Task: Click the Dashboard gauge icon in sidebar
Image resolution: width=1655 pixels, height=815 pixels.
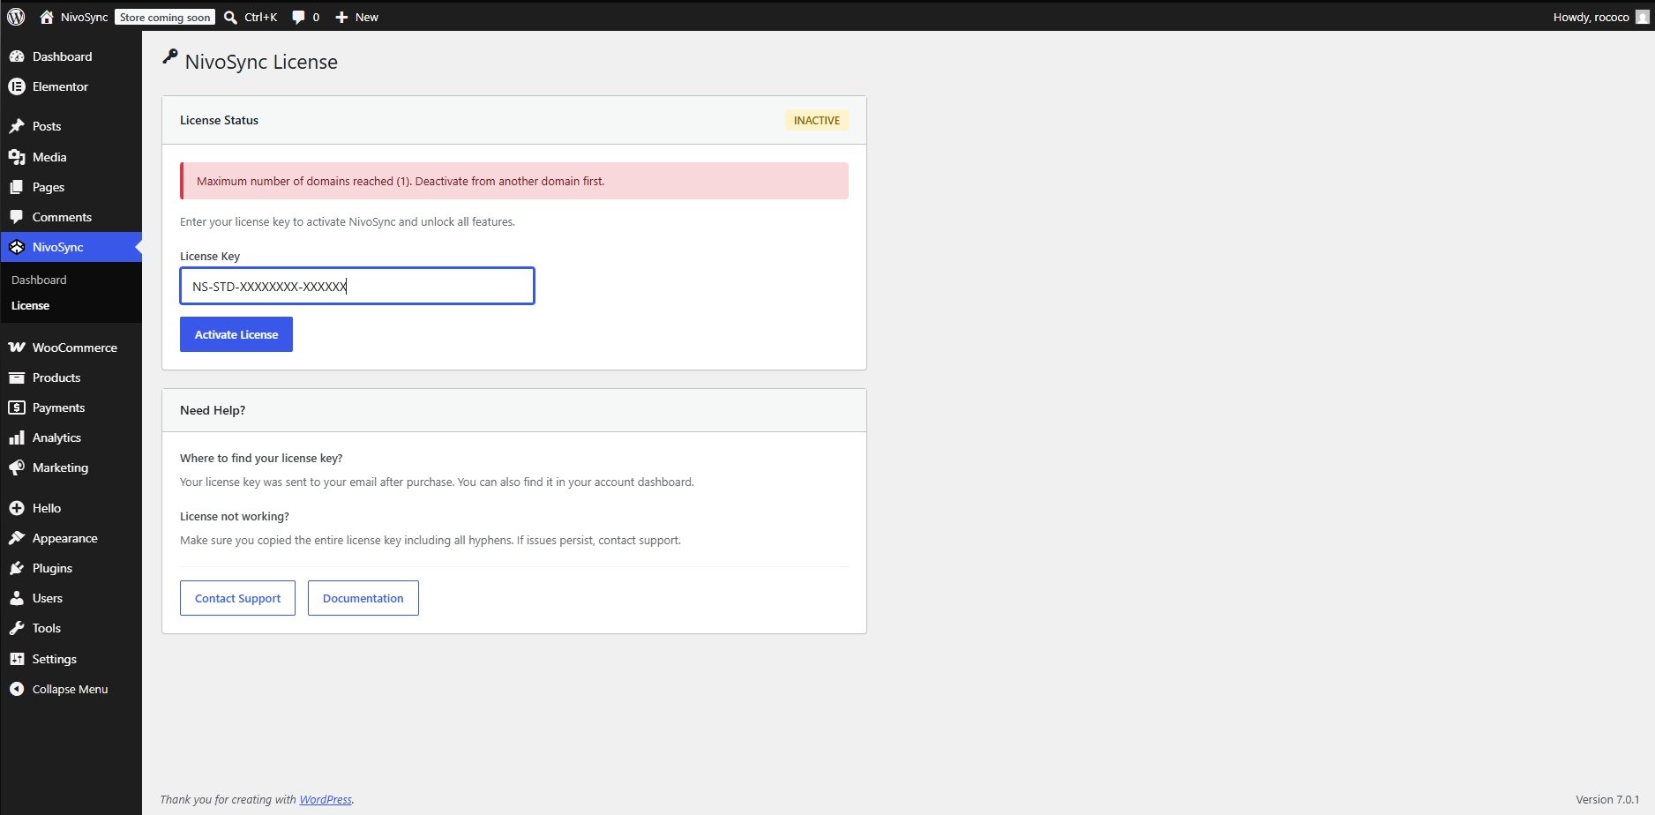Action: click(x=17, y=56)
